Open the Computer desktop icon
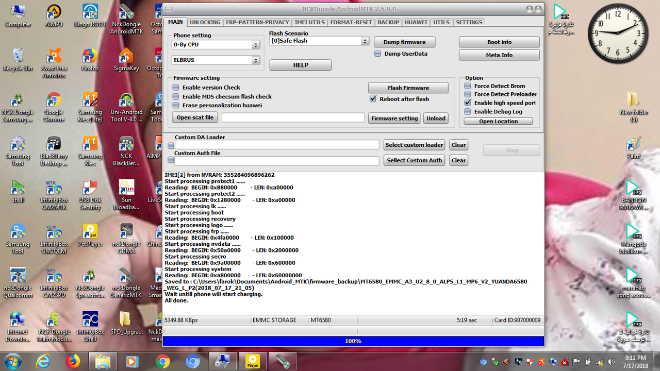The width and height of the screenshot is (660, 371). click(x=18, y=15)
